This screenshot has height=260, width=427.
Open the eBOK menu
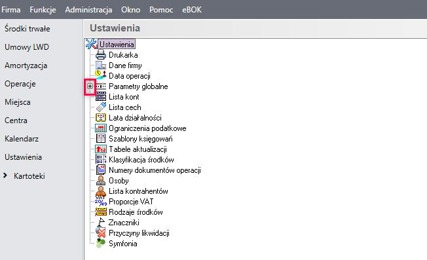[192, 10]
